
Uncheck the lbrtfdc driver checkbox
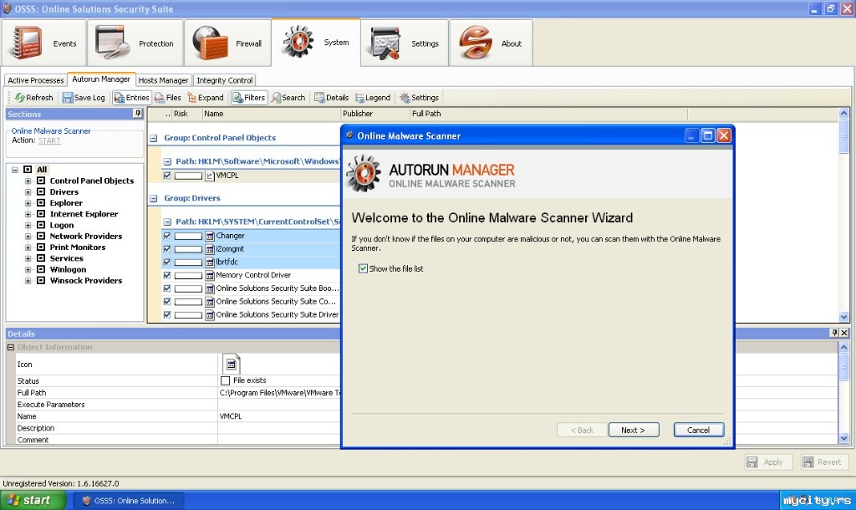pos(167,262)
